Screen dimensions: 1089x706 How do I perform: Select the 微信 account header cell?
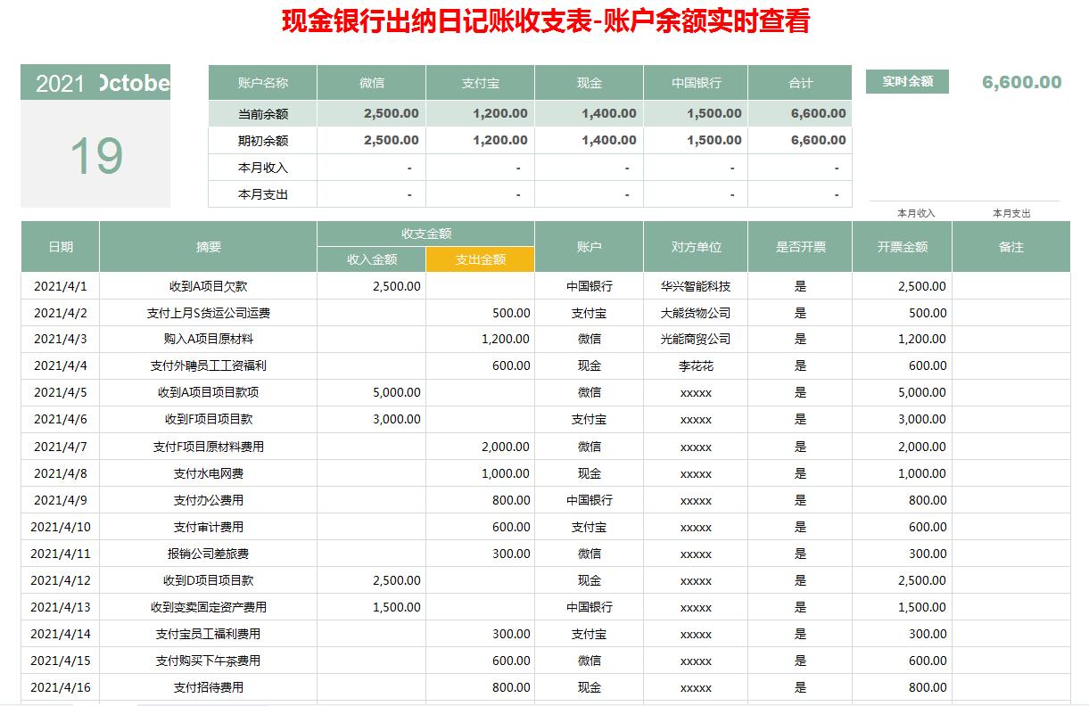click(370, 81)
